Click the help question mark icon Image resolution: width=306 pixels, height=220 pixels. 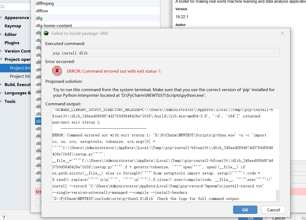3,217
